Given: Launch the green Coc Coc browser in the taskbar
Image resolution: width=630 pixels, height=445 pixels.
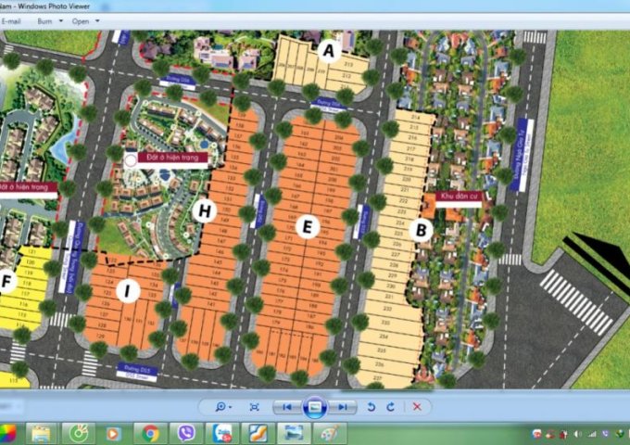Looking at the screenshot, I should pos(79,434).
